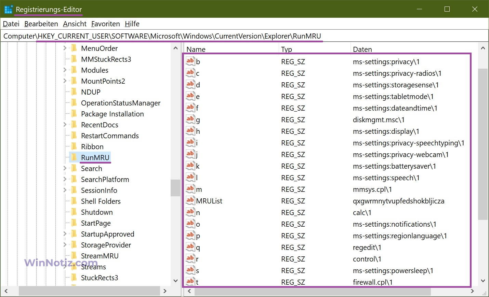This screenshot has height=297, width=489.
Task: Click the tree pane scroll down arrow
Action: tap(175, 281)
